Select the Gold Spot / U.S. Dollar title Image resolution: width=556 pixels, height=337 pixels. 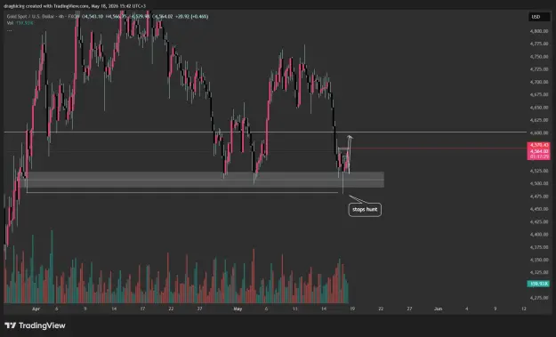pos(29,16)
